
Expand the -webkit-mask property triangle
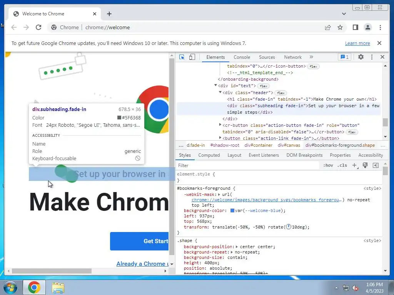(219, 194)
